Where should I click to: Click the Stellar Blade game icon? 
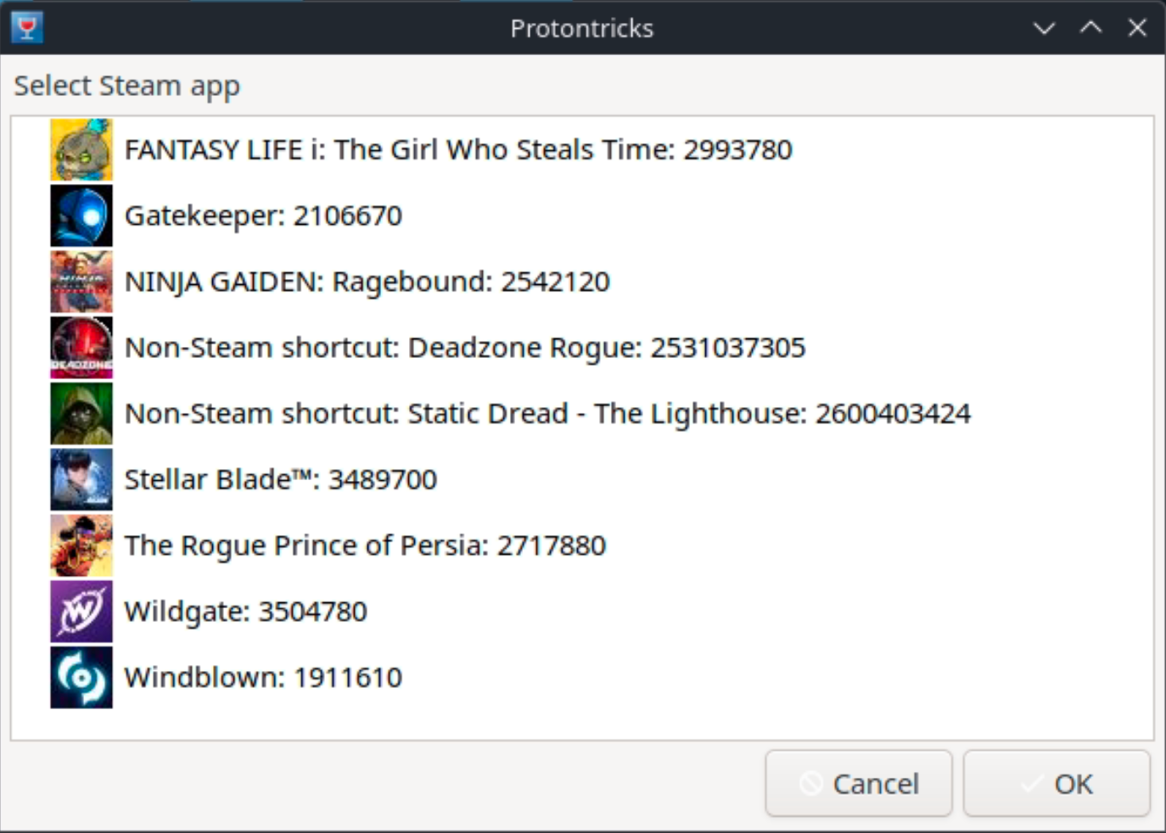click(81, 479)
